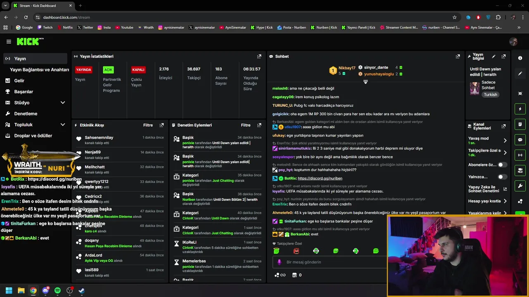
Task: Open Takipçilere özel chat options
Action: [488, 153]
